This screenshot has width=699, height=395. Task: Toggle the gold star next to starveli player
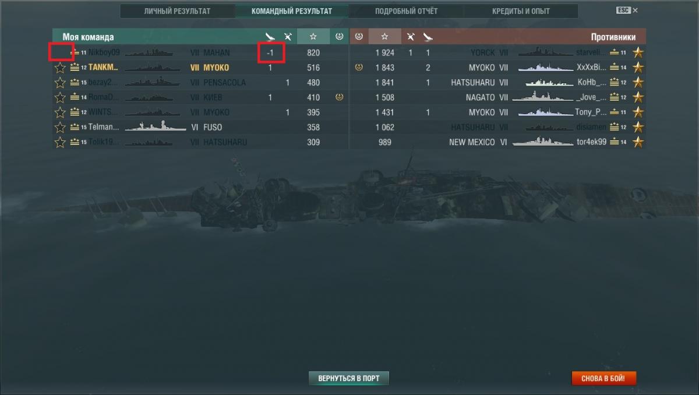click(638, 52)
